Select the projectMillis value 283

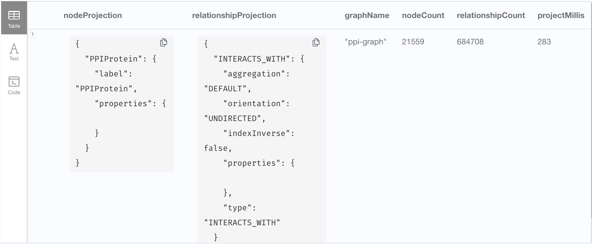(544, 42)
